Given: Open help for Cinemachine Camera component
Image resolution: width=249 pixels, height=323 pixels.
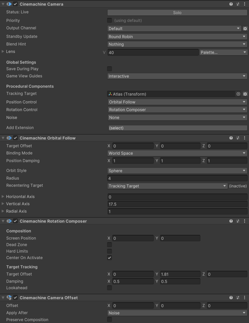Looking at the screenshot, I should pos(231,4).
